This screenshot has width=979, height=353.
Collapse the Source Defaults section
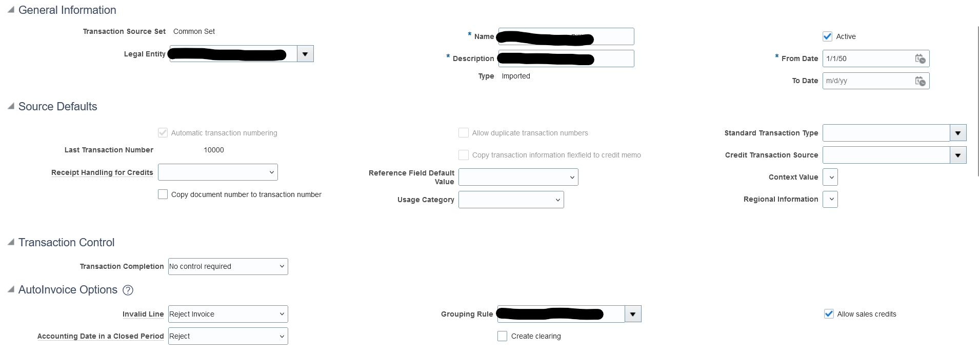11,106
